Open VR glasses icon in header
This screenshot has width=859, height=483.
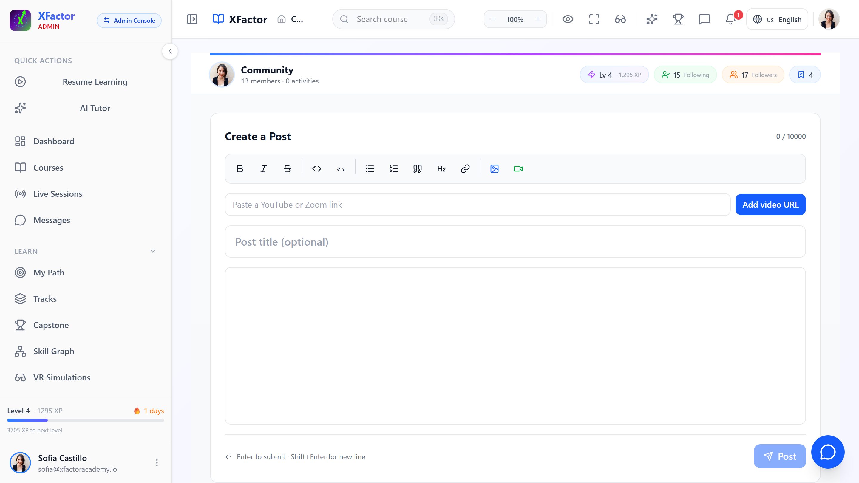click(620, 19)
